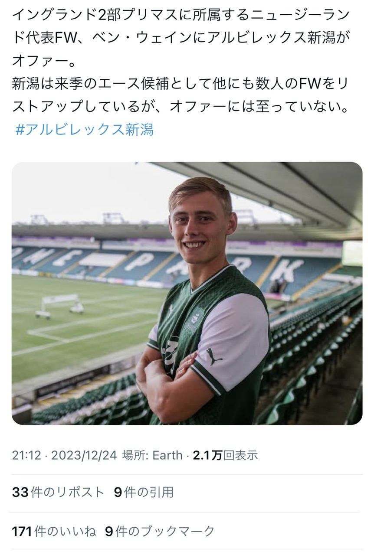Click the 2023/12/24 post date
The image size is (374, 555).
(84, 455)
